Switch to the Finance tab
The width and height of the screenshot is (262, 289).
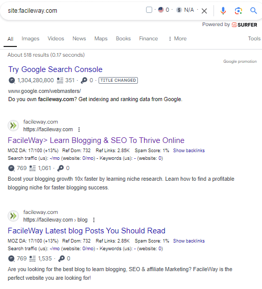tap(149, 38)
